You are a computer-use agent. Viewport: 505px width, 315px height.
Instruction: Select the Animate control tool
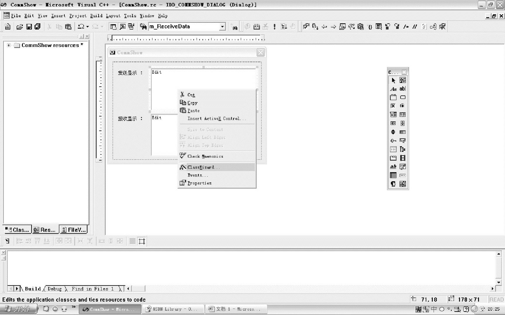(x=403, y=158)
